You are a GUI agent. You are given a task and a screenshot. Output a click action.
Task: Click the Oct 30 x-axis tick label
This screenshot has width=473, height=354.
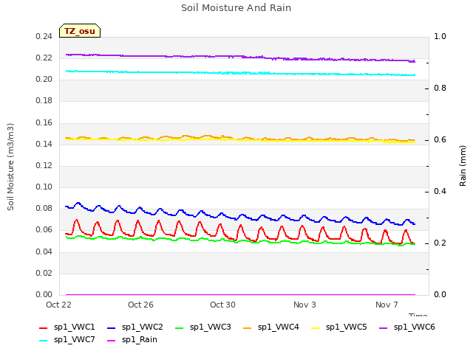[222, 305]
